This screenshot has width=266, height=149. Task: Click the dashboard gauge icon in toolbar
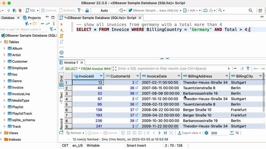[205, 10]
